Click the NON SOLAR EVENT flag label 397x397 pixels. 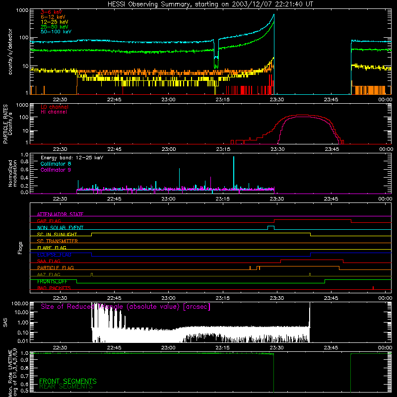click(x=60, y=228)
